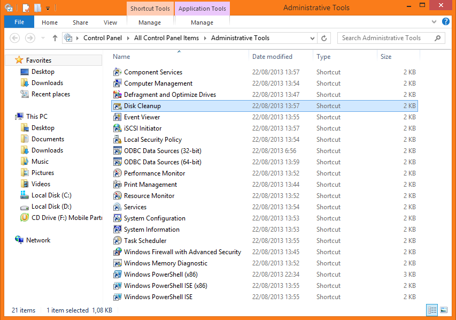Sort by the Type column header
The width and height of the screenshot is (456, 320).
click(345, 57)
